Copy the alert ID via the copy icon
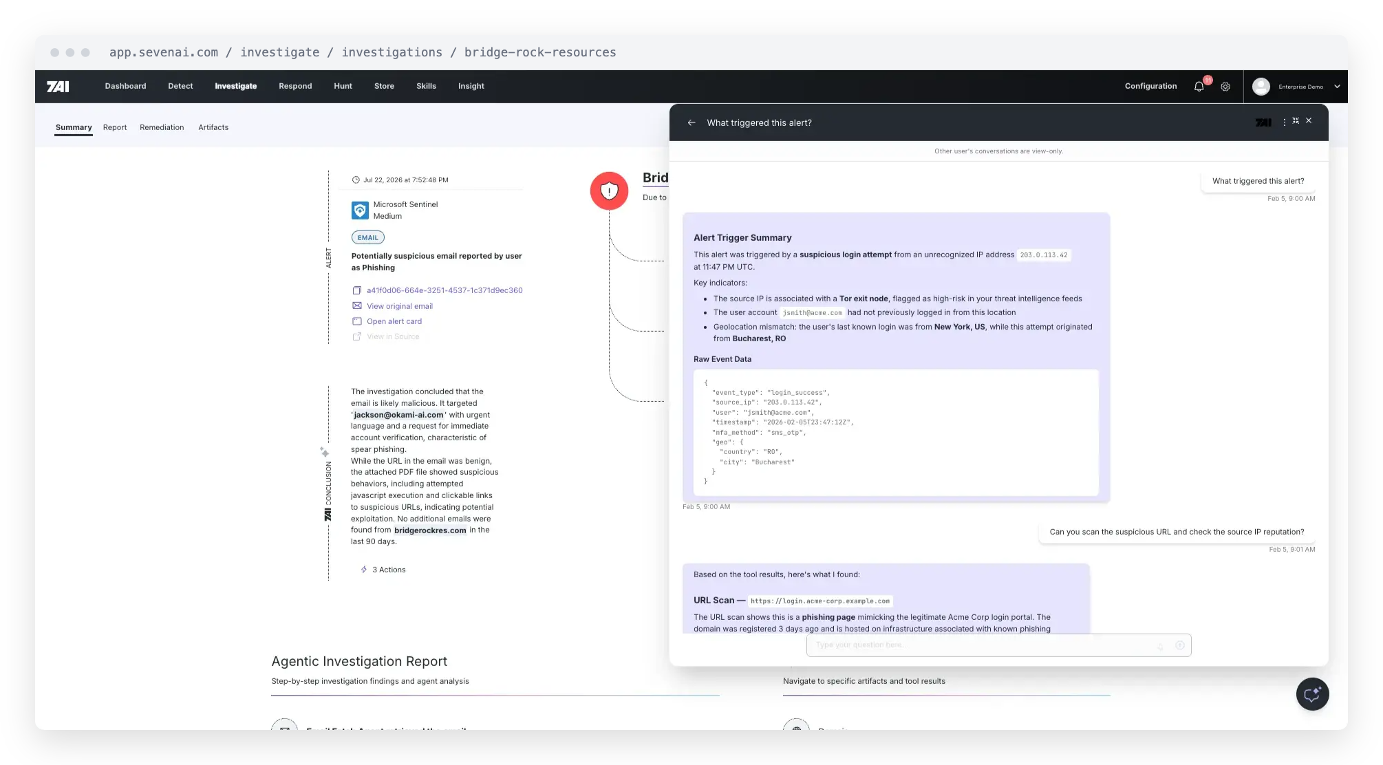This screenshot has width=1383, height=765. tap(356, 290)
